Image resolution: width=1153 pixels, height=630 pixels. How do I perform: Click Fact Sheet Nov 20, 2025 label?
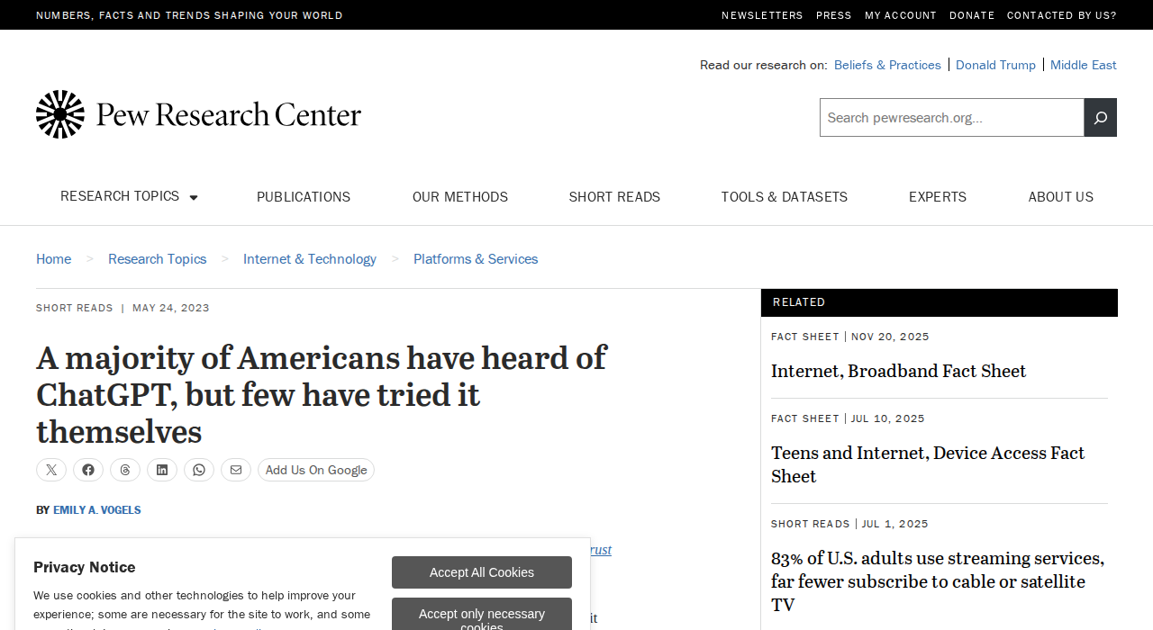pos(850,337)
